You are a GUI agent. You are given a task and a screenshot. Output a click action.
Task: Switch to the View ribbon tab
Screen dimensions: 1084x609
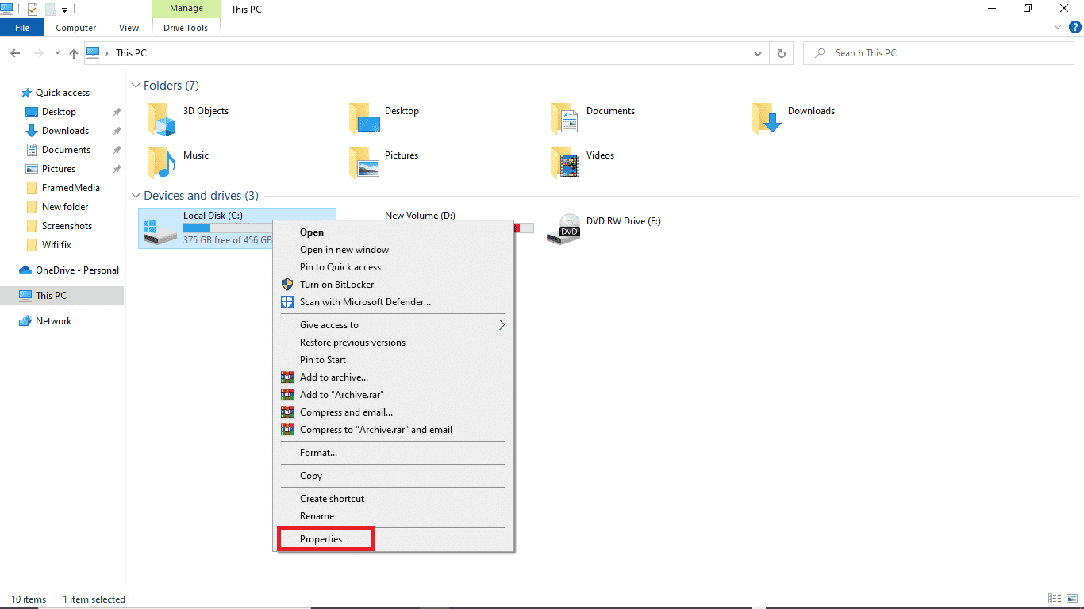pyautogui.click(x=129, y=28)
